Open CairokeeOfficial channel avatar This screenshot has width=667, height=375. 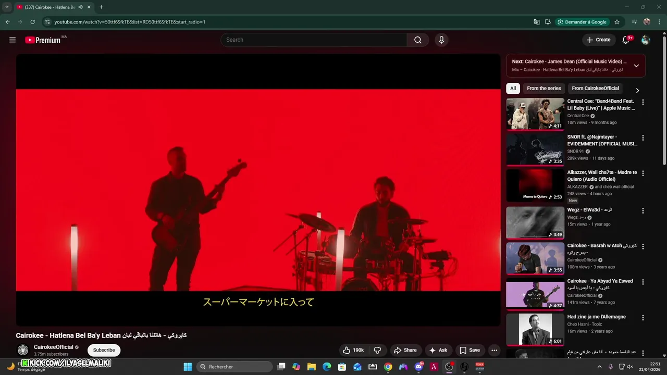23,350
